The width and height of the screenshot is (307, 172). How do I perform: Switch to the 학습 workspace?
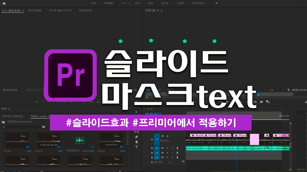tap(93, 3)
